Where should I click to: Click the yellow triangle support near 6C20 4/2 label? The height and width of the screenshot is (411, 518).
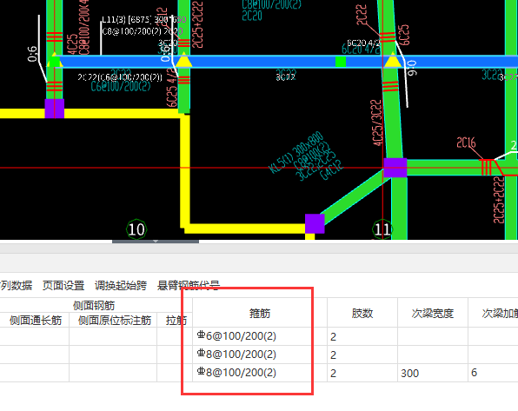[x=392, y=60]
